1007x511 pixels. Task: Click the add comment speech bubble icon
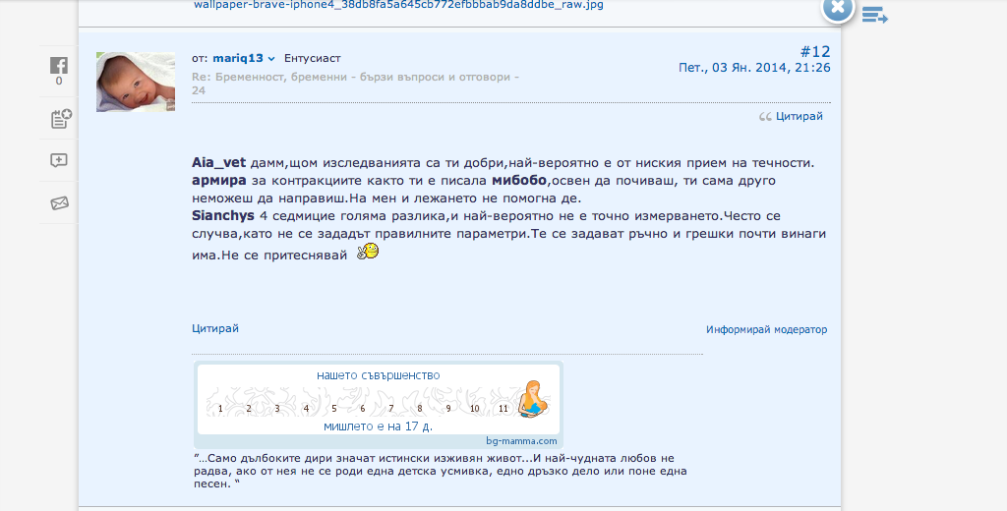(59, 161)
